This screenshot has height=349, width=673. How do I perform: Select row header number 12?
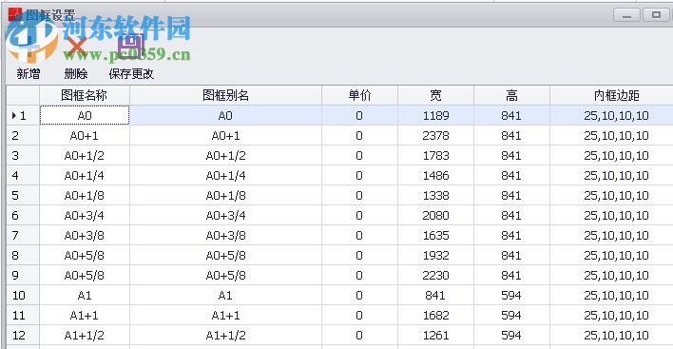point(23,336)
